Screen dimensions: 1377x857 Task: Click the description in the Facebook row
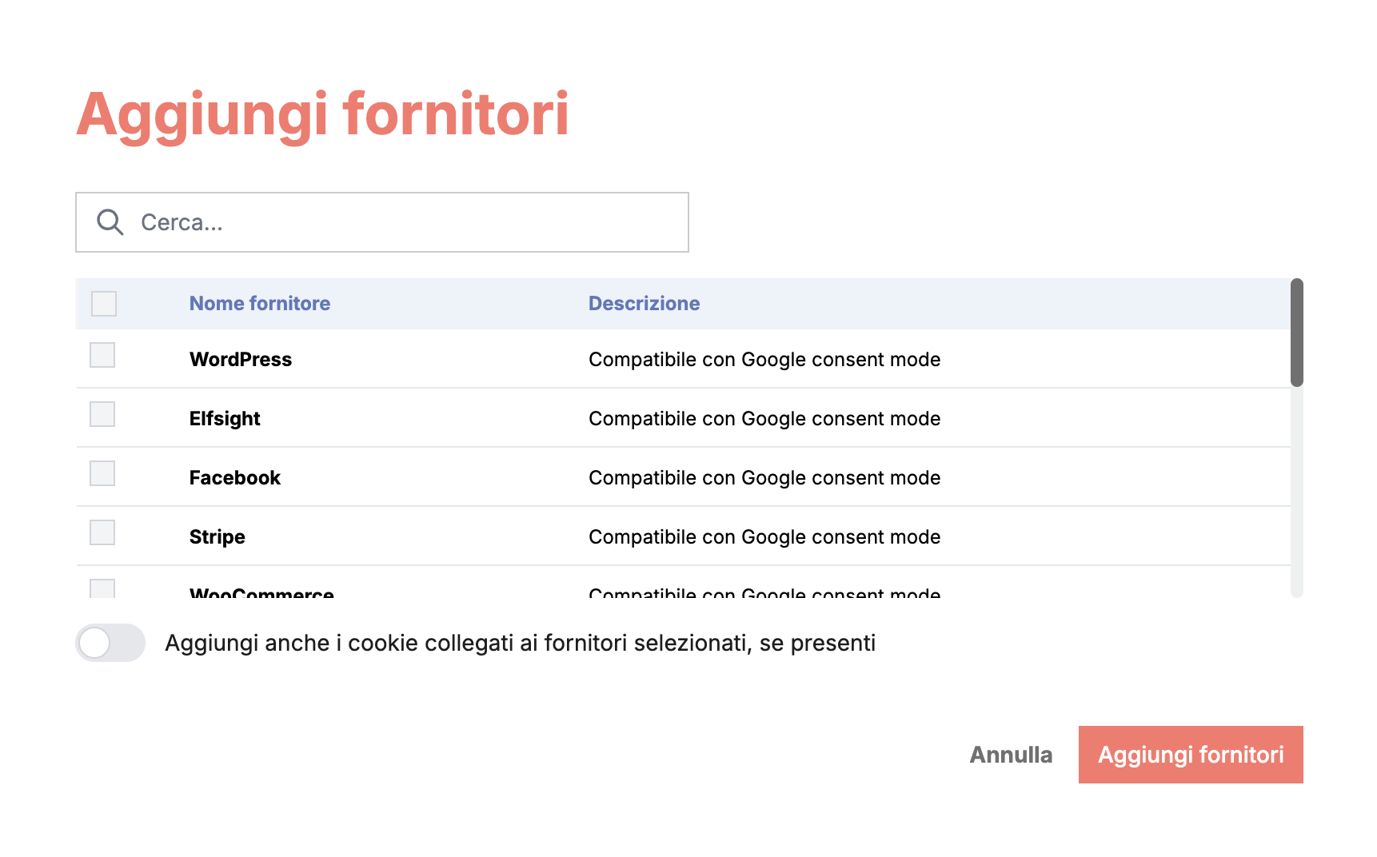(764, 478)
